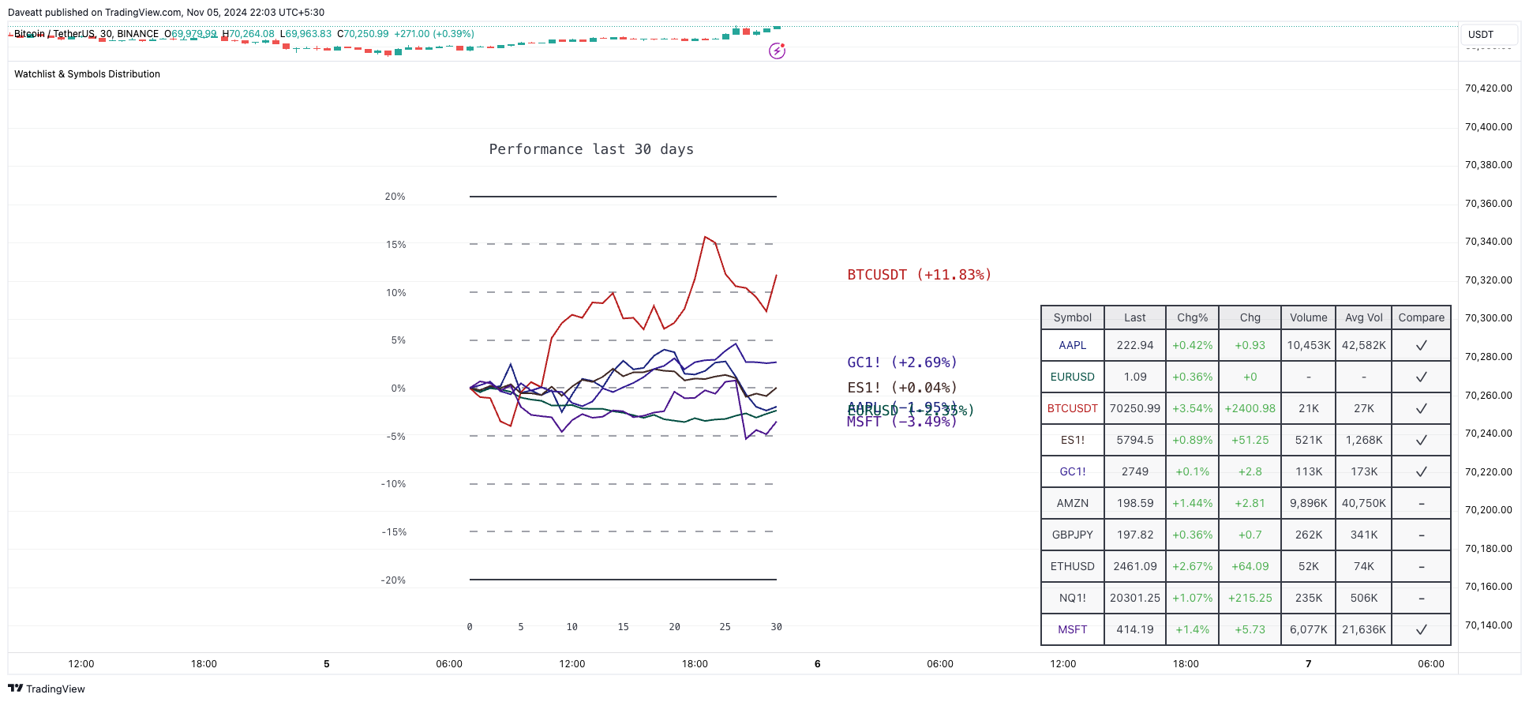Select AAPL symbol in the table
Image resolution: width=1529 pixels, height=702 pixels.
[1073, 345]
